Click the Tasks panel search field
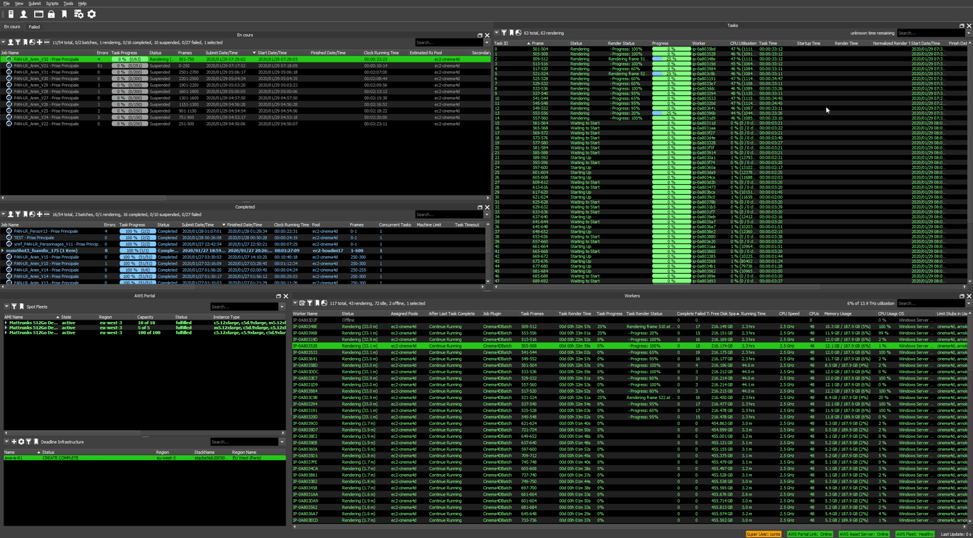This screenshot has height=538, width=973. [929, 33]
